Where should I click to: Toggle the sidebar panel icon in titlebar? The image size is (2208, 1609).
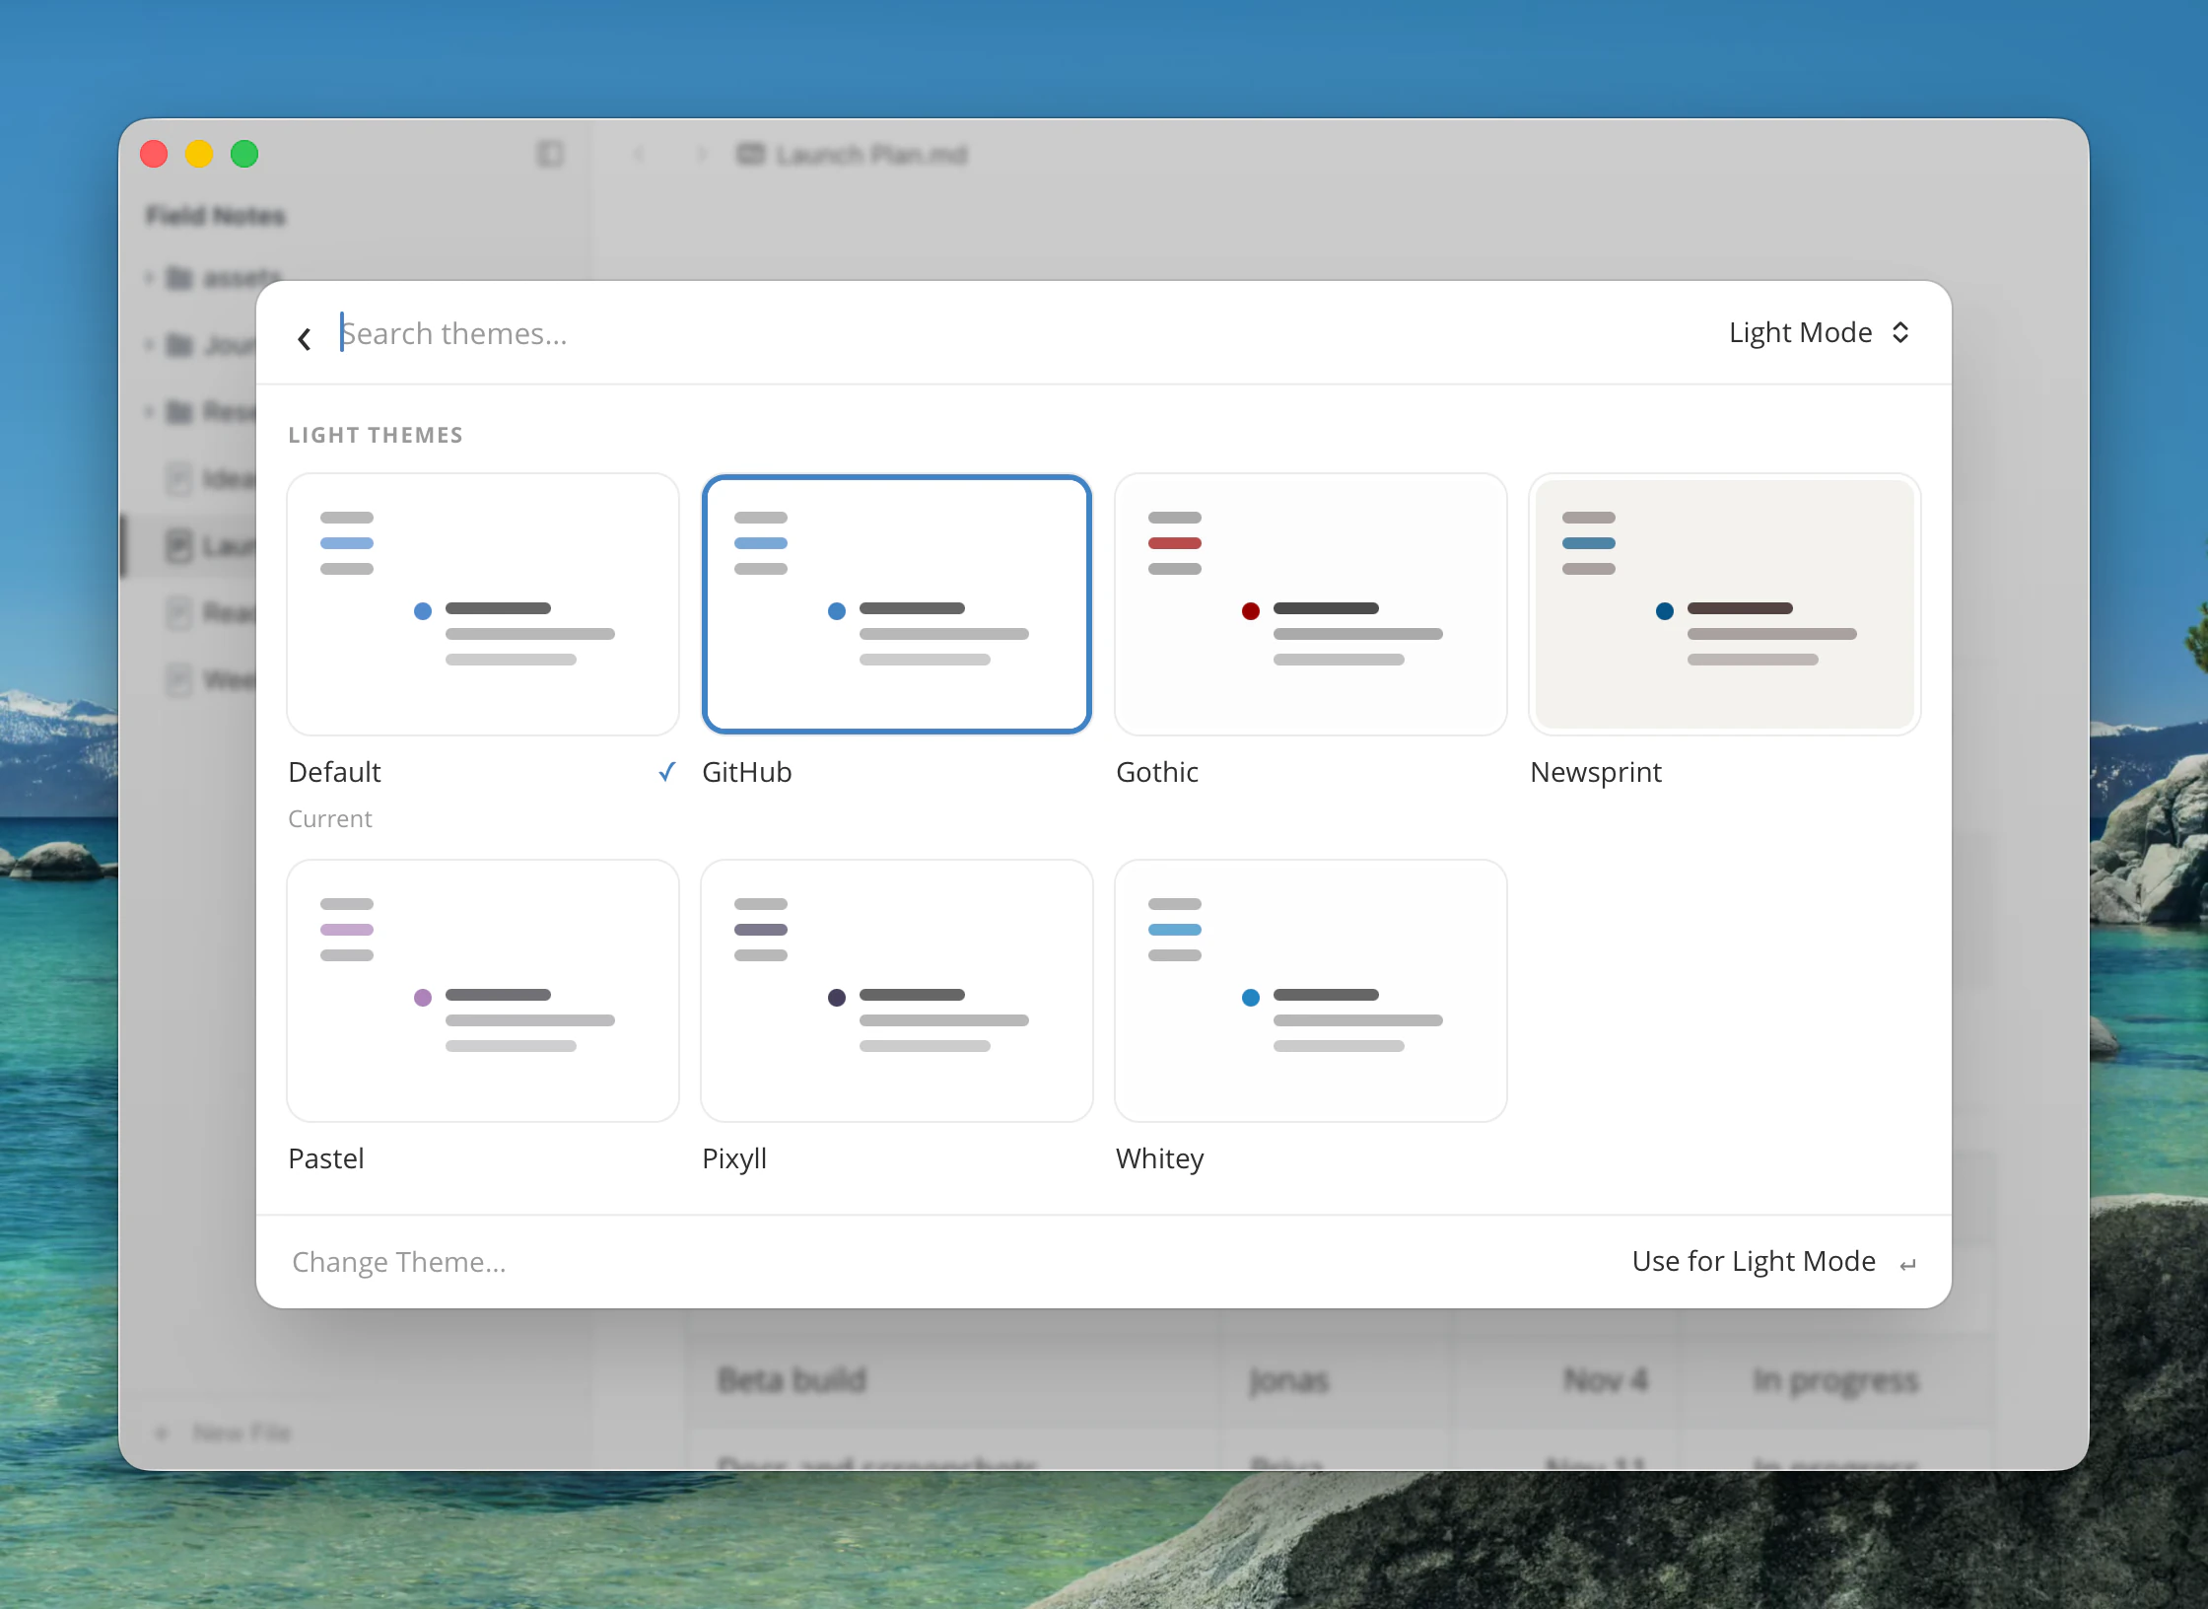pyautogui.click(x=550, y=154)
